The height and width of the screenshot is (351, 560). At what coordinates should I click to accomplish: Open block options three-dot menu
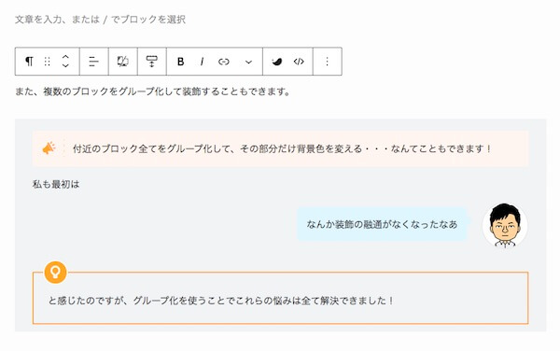tap(328, 62)
